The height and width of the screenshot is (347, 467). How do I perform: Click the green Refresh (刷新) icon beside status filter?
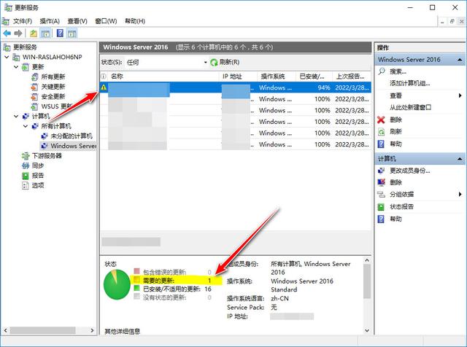[x=214, y=62]
